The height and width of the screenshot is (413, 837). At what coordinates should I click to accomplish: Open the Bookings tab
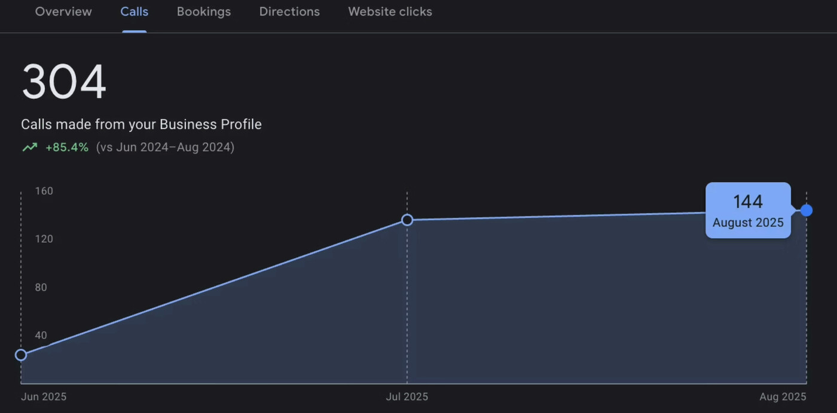point(204,12)
